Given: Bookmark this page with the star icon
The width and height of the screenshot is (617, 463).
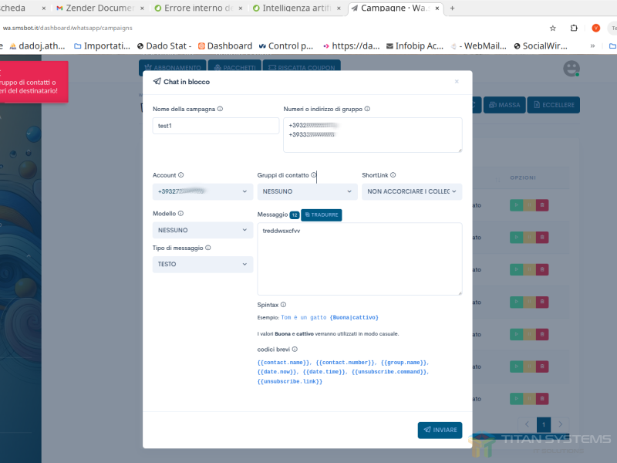Looking at the screenshot, I should [x=552, y=28].
